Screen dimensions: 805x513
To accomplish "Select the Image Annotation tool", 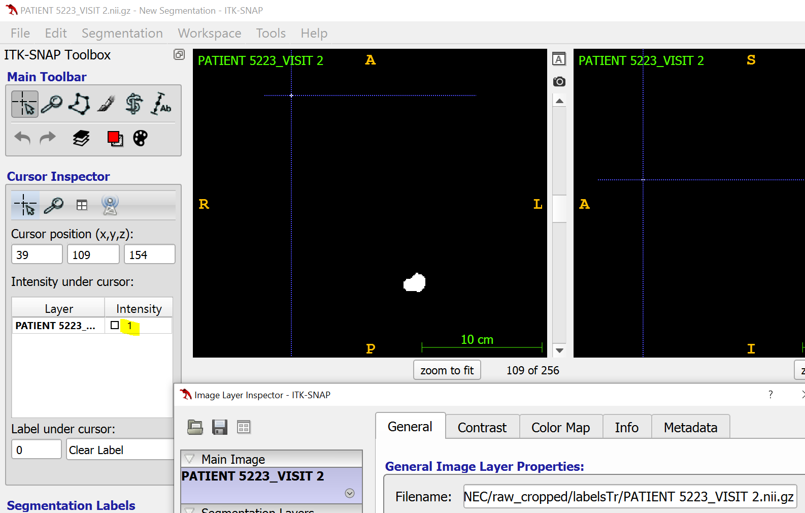I will pos(161,104).
